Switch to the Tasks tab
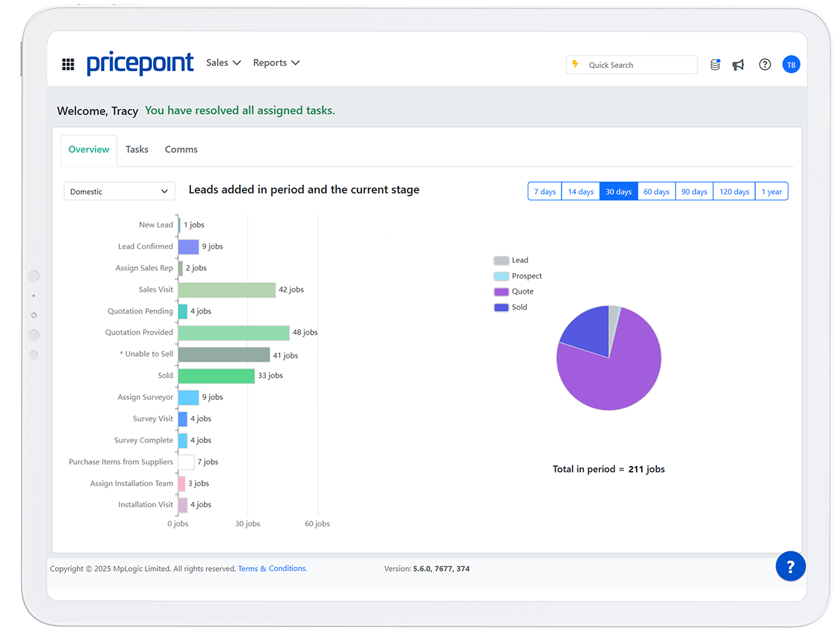The width and height of the screenshot is (834, 643). click(x=137, y=149)
